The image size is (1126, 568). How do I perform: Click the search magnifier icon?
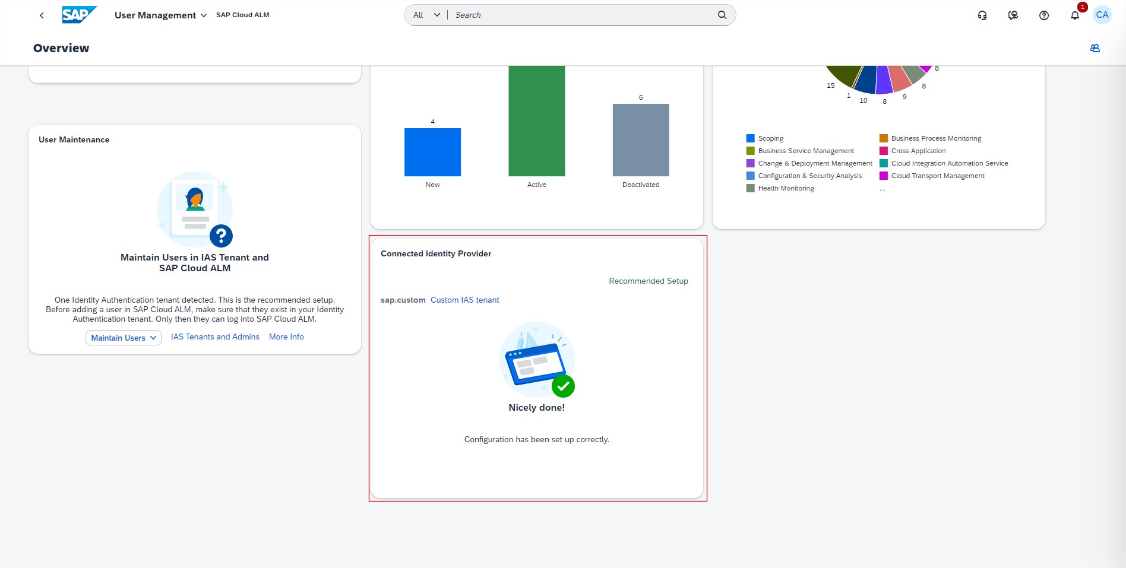click(722, 15)
